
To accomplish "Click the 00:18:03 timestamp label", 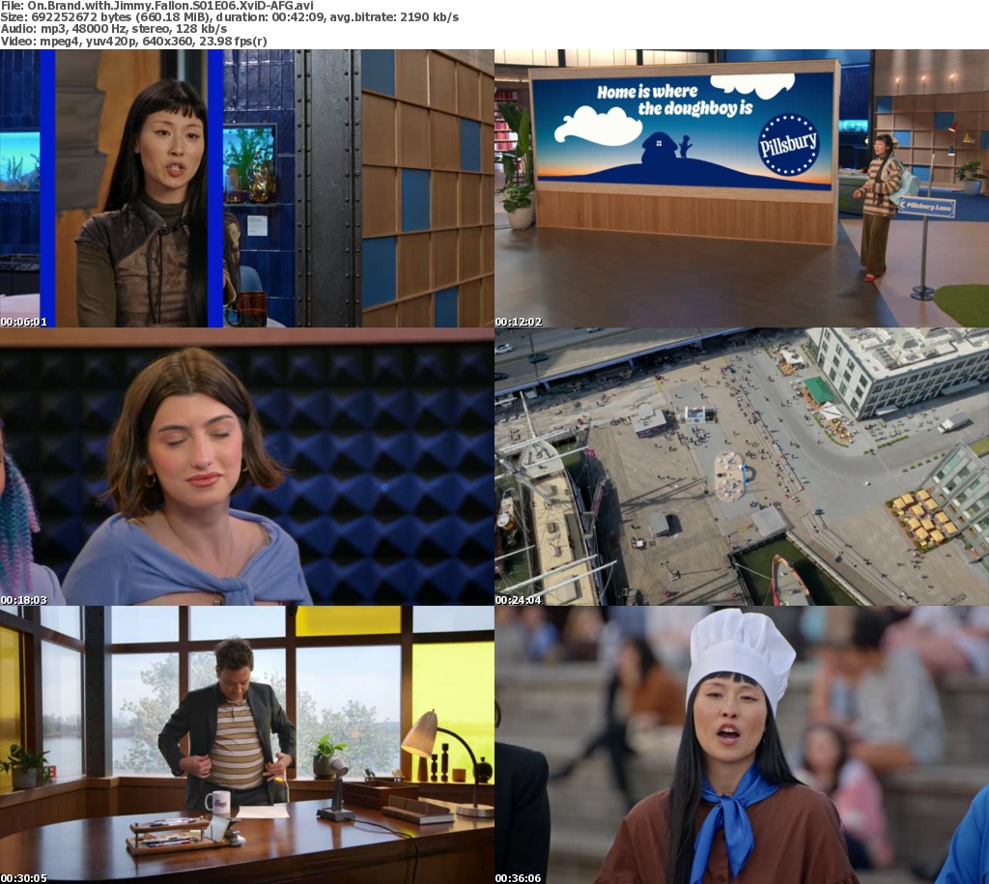I will (x=23, y=599).
